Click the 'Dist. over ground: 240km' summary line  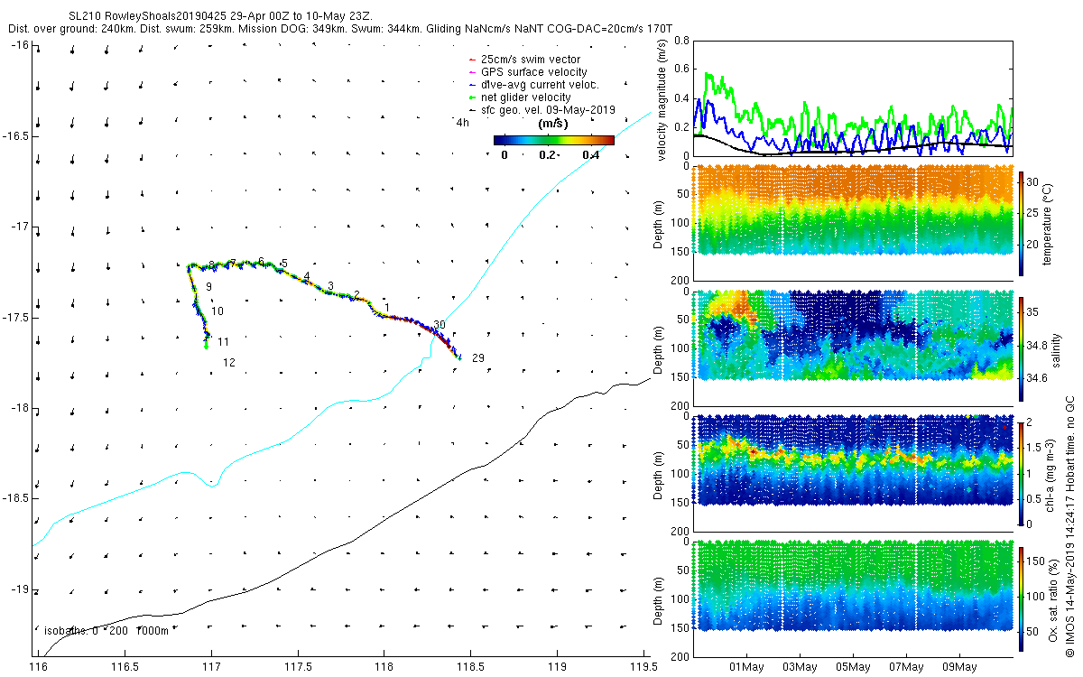point(338,29)
